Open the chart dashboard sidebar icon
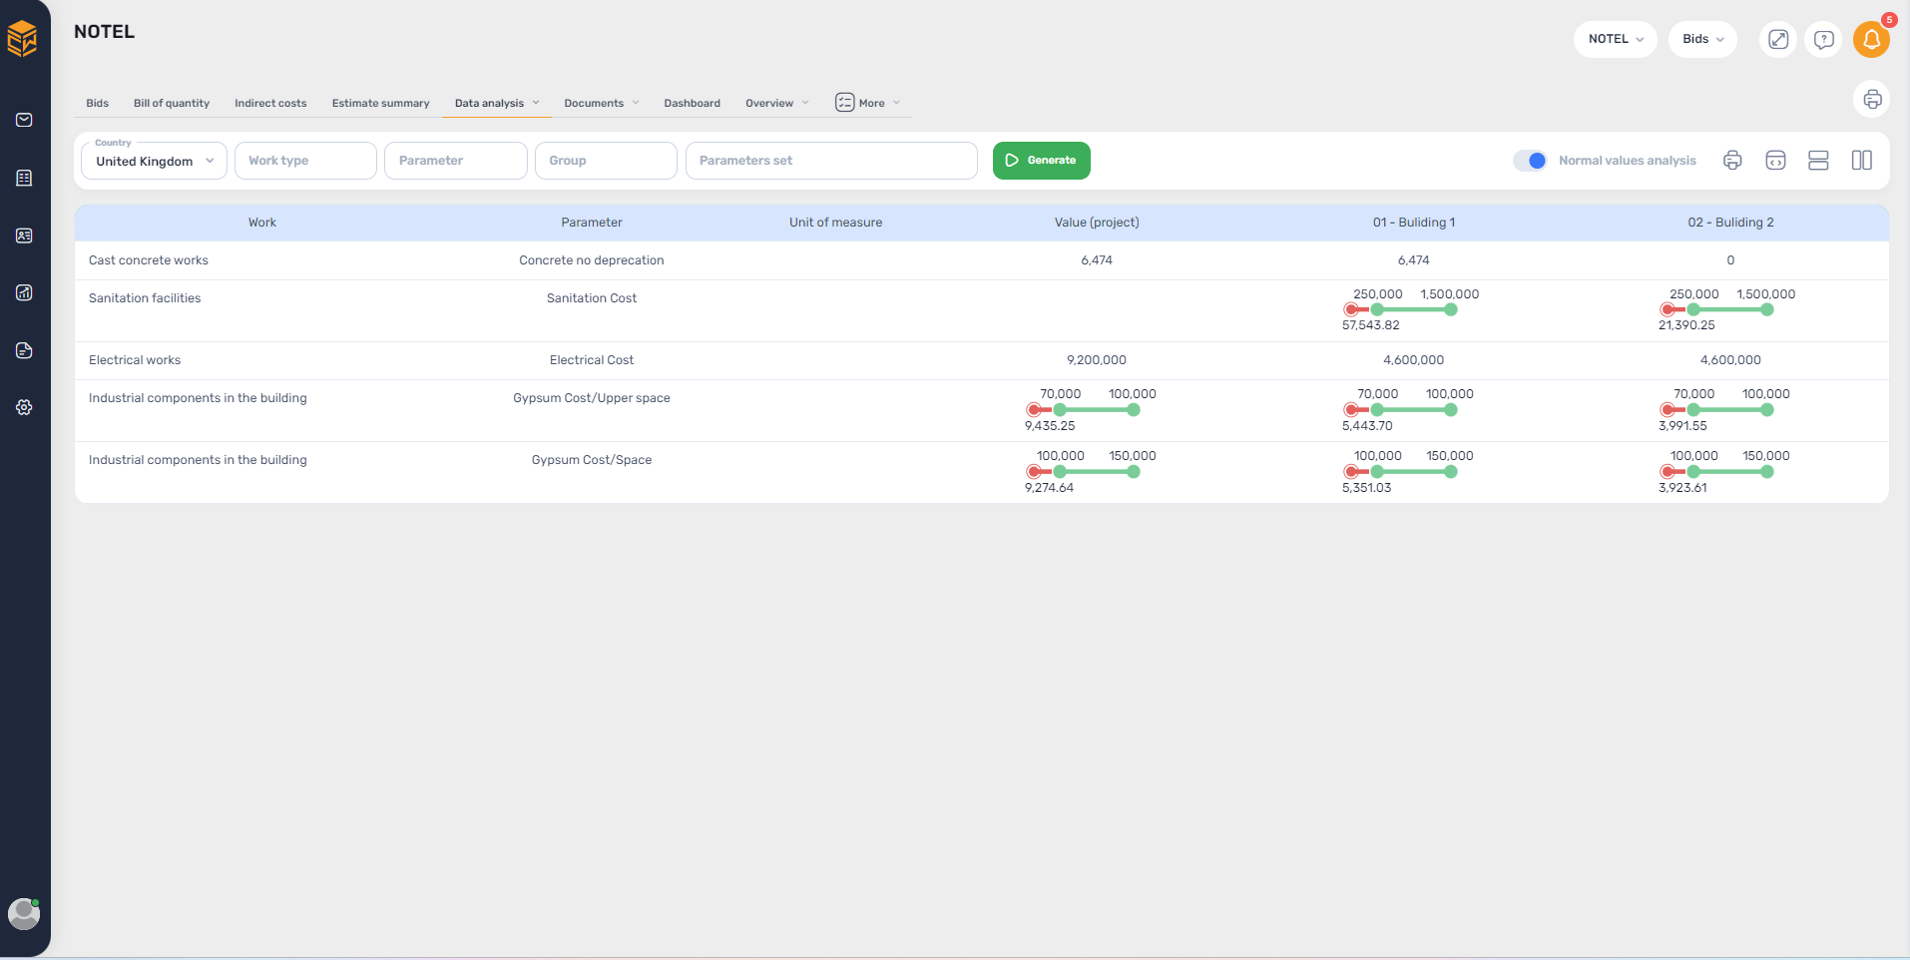 click(x=24, y=292)
